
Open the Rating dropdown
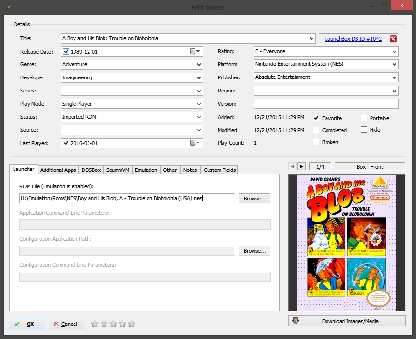coord(395,51)
